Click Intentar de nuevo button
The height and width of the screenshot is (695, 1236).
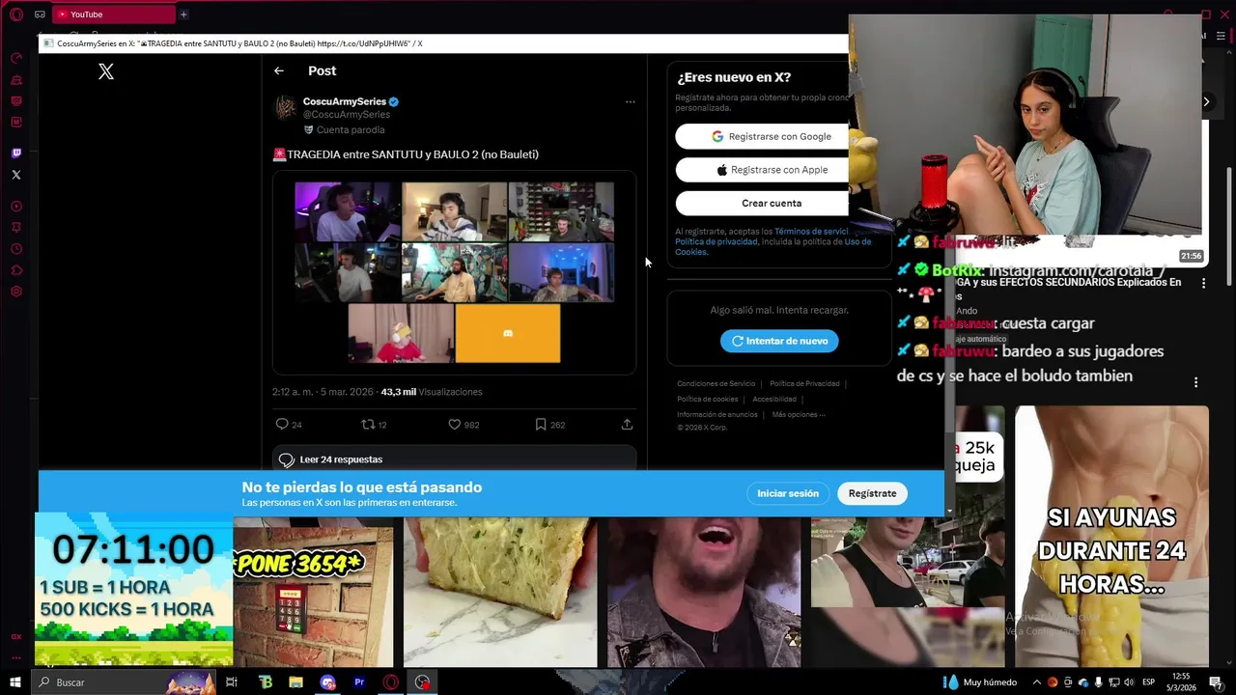779,341
